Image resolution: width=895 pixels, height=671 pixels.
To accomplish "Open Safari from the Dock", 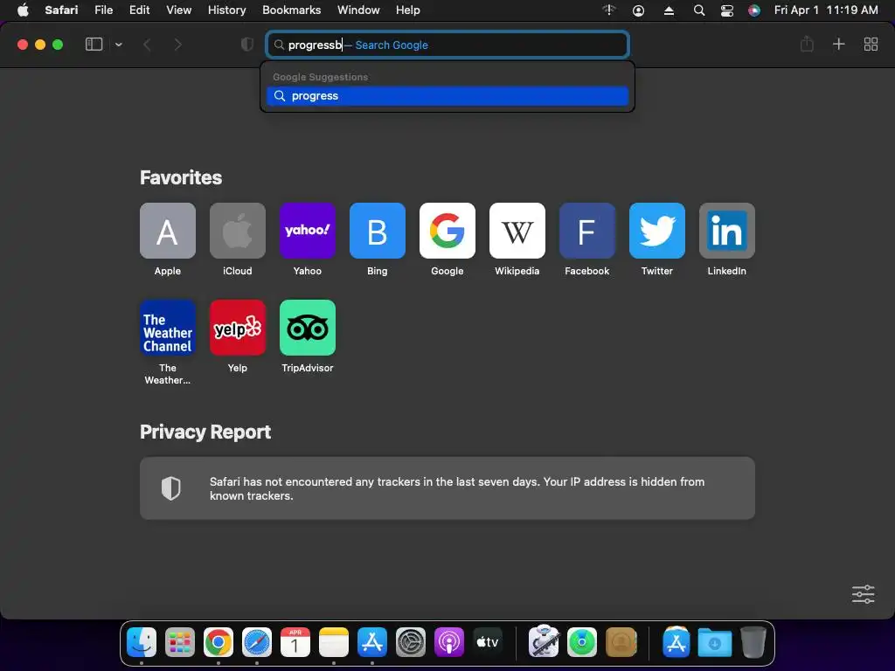I will 257,642.
